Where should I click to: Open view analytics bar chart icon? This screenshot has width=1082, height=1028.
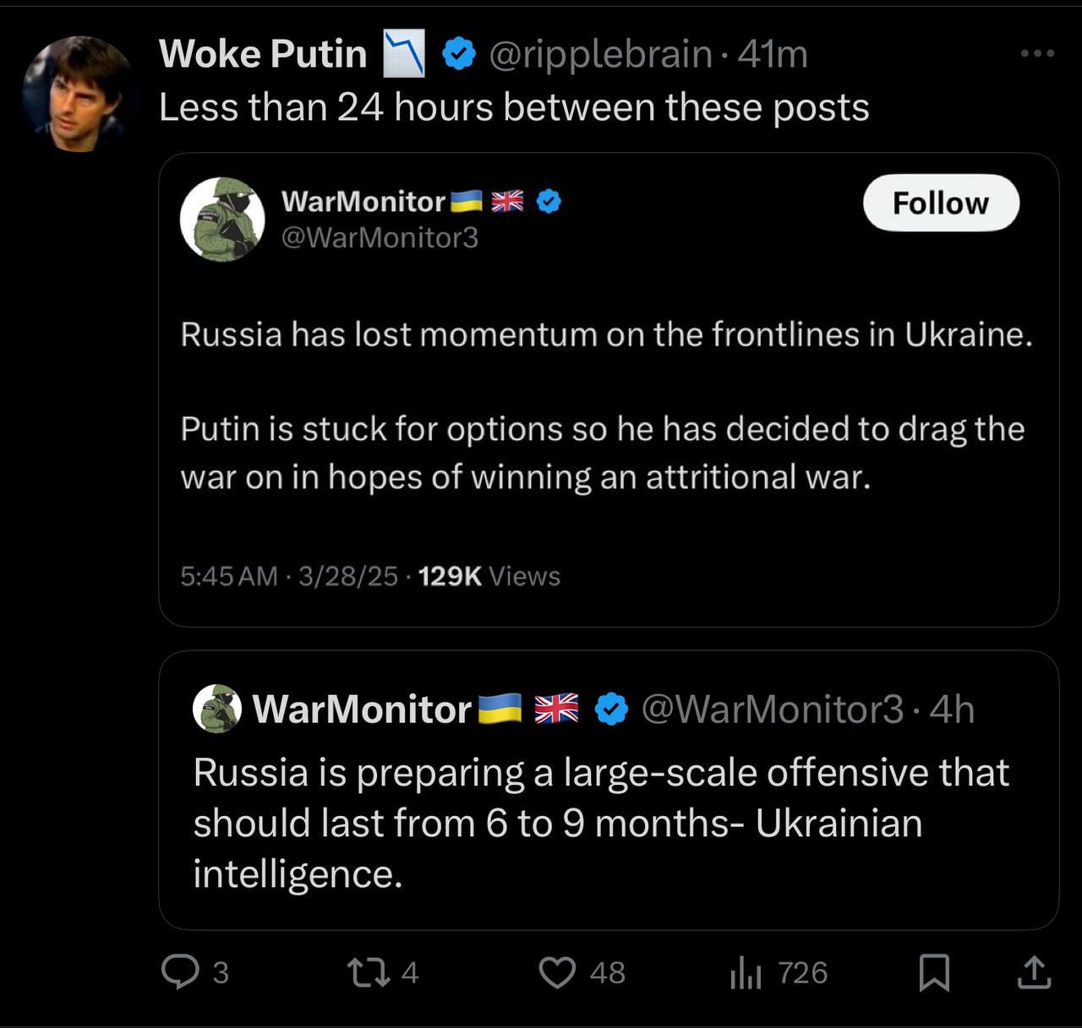point(746,972)
